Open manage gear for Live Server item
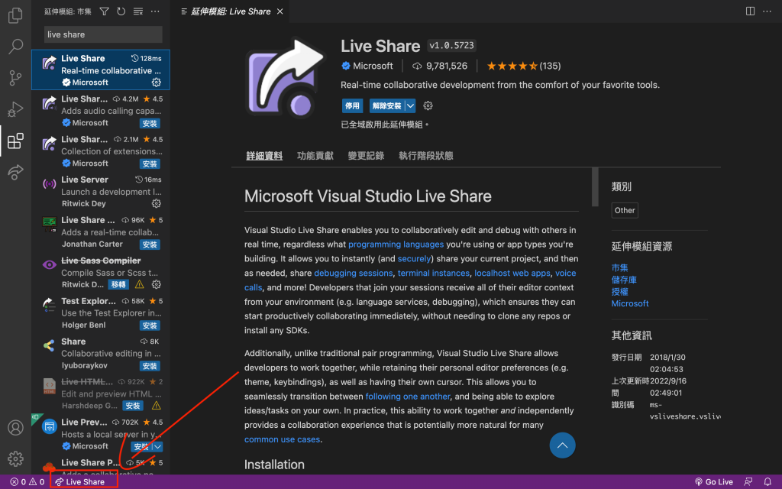The width and height of the screenshot is (782, 489). (156, 203)
